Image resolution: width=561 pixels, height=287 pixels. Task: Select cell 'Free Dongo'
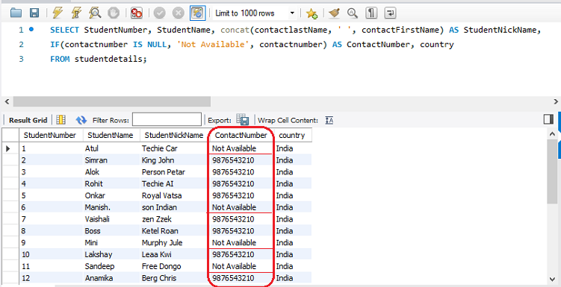click(174, 266)
